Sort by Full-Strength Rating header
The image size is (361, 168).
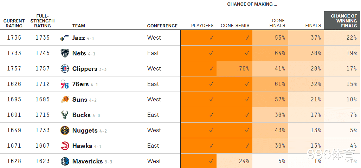pyautogui.click(x=43, y=21)
